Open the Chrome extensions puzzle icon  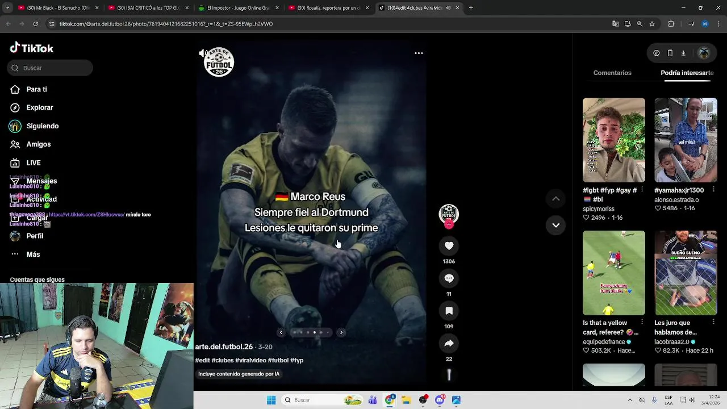671,24
